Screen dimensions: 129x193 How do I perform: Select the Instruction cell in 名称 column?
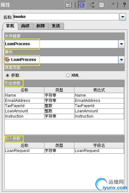tap(24, 116)
